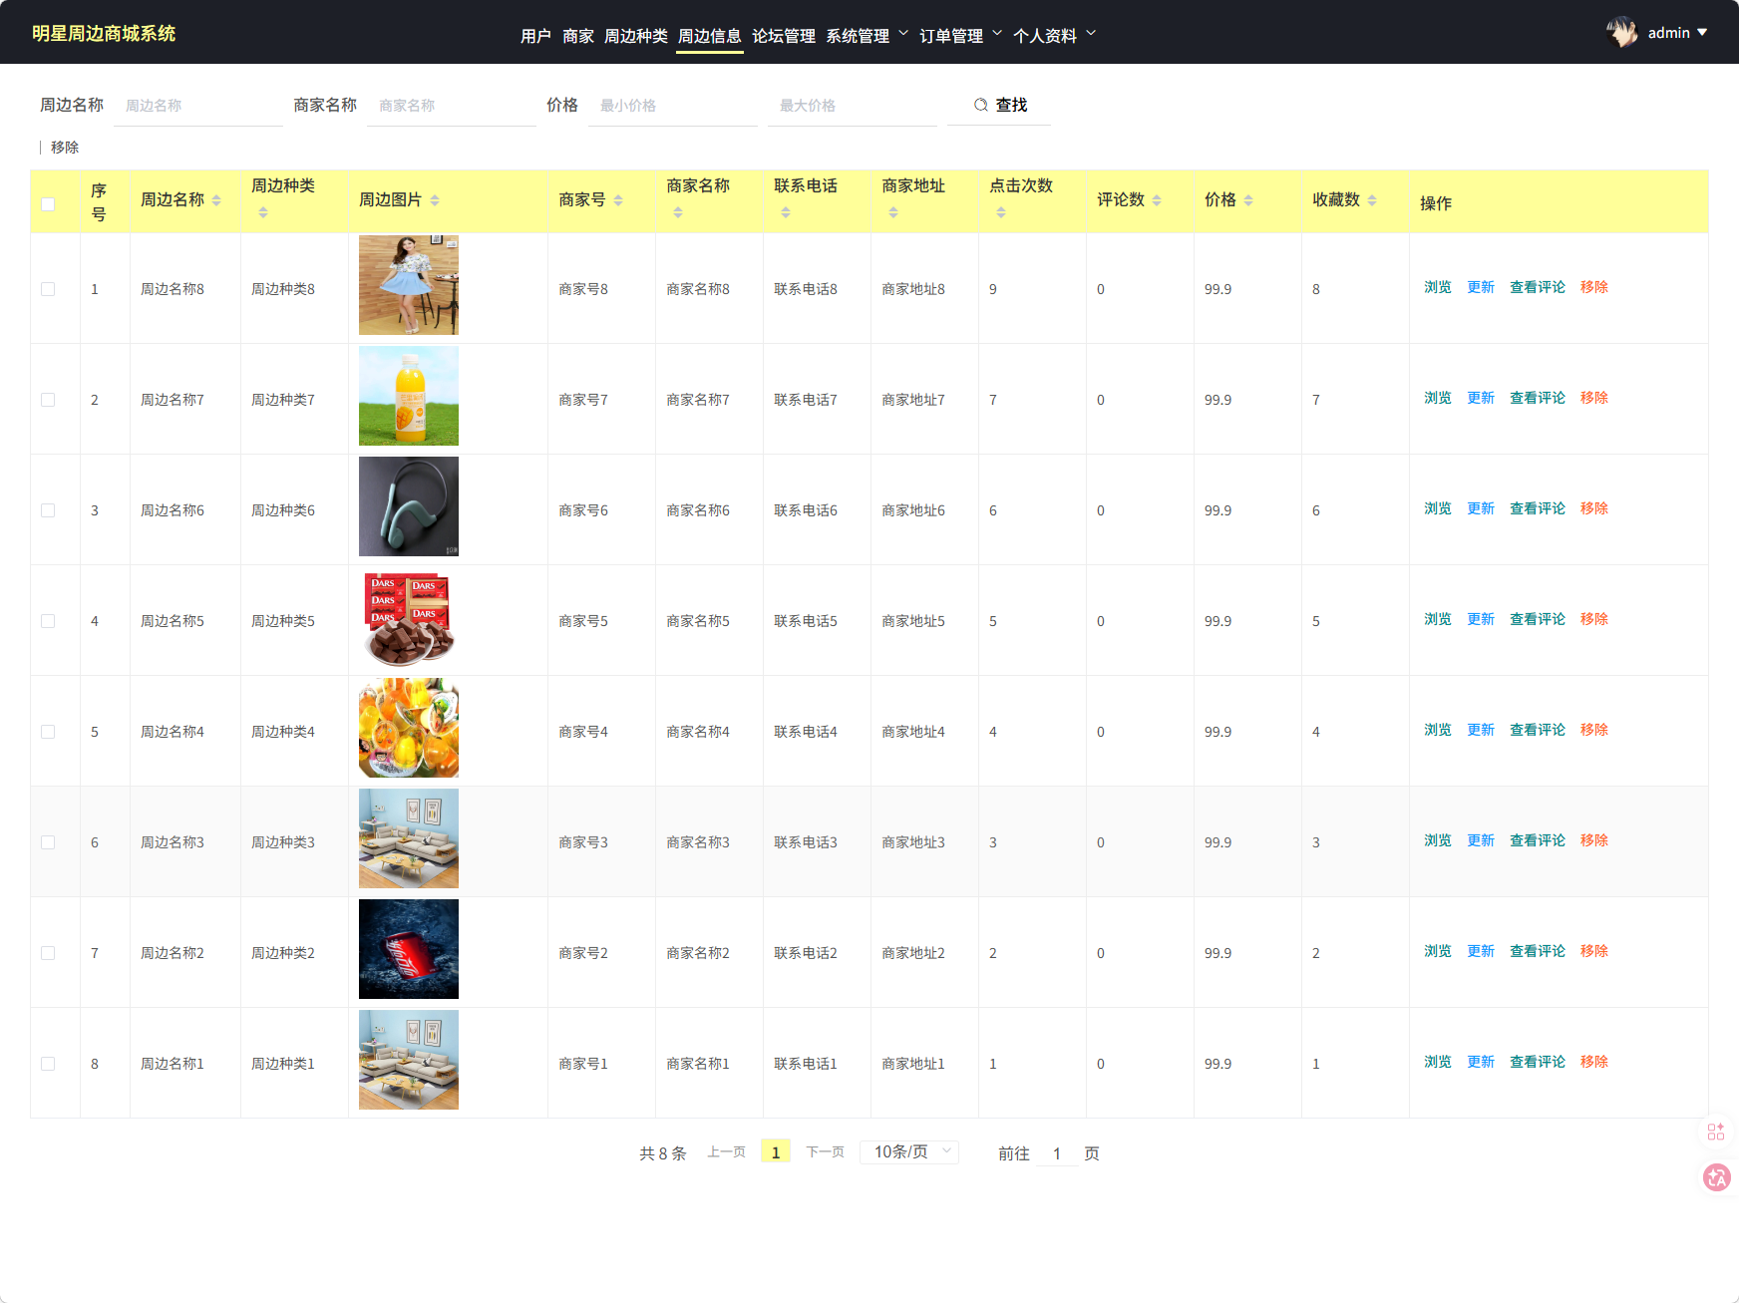Image resolution: width=1739 pixels, height=1303 pixels.
Task: Focus the 商家名称 search input
Action: [452, 106]
